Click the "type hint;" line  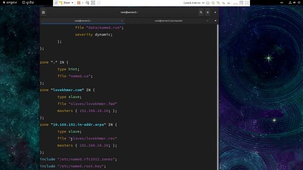coord(68,69)
